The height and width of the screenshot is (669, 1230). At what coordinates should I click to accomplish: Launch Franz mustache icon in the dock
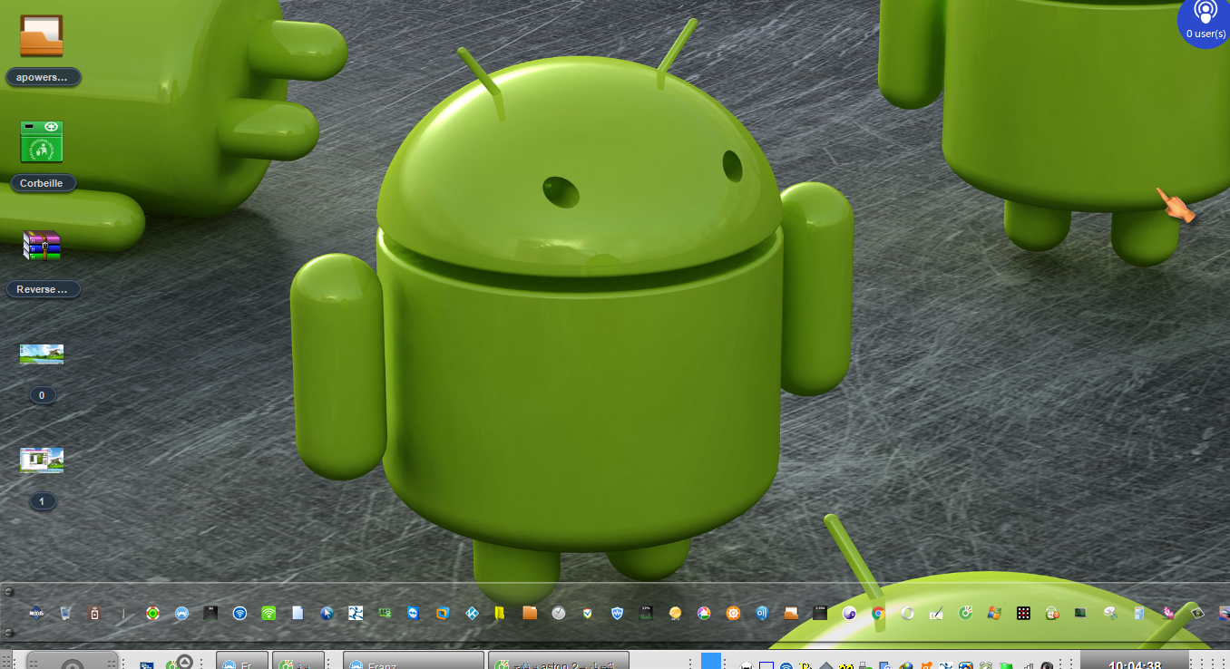[x=181, y=613]
